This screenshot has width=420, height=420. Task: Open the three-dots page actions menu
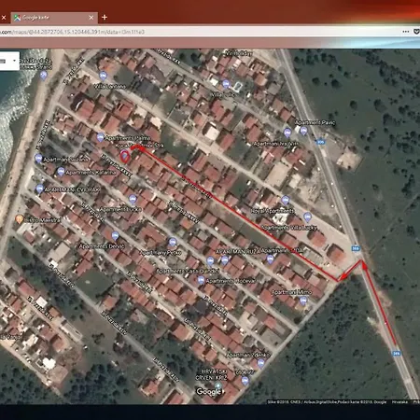(x=406, y=32)
